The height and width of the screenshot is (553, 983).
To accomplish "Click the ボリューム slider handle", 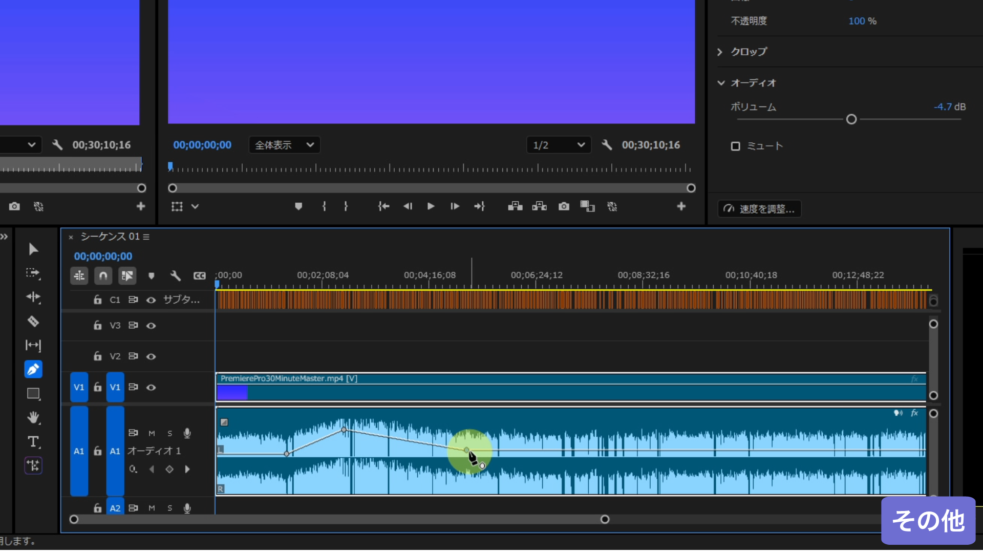I will [x=851, y=119].
